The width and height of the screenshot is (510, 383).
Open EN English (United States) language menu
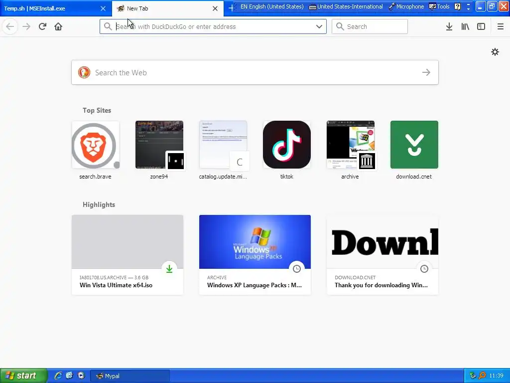tap(272, 6)
